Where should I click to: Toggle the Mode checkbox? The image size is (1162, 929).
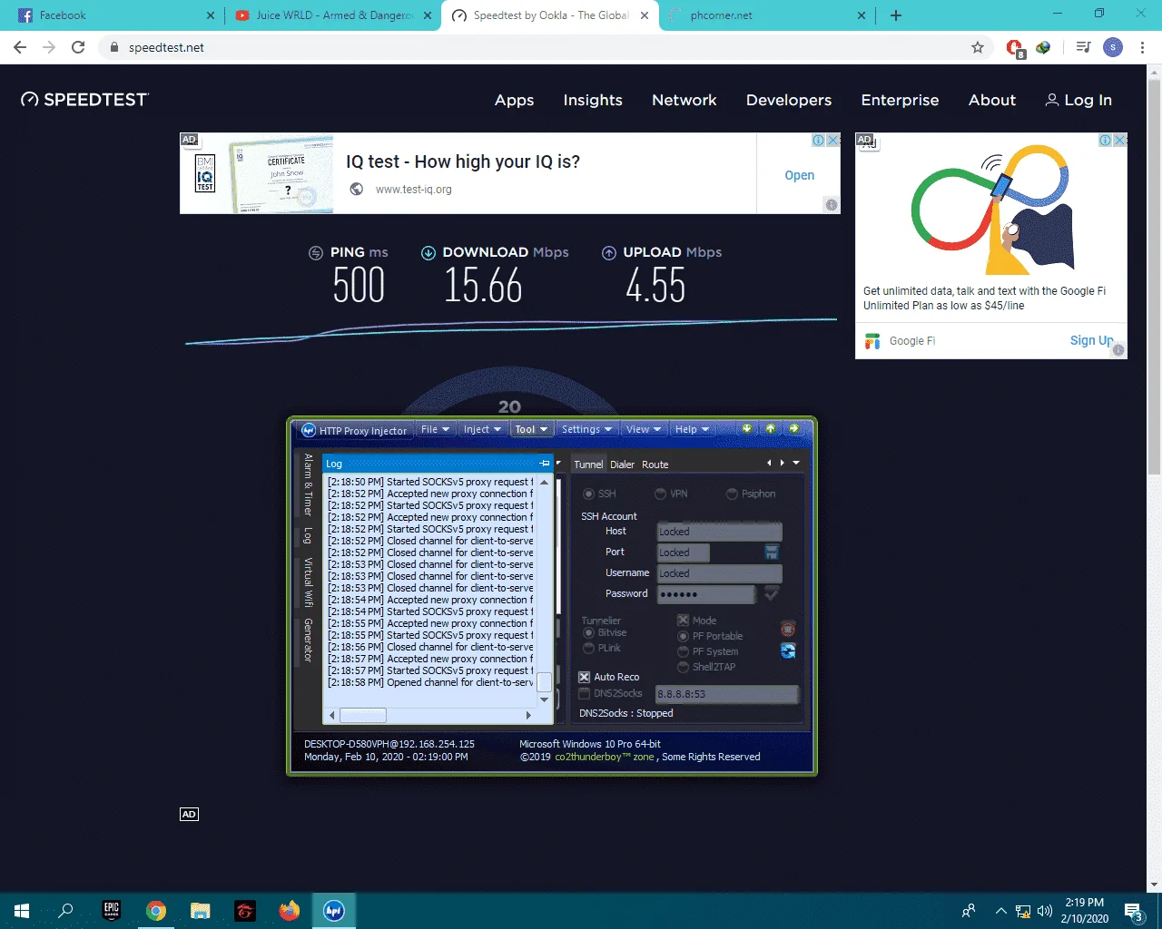point(683,621)
